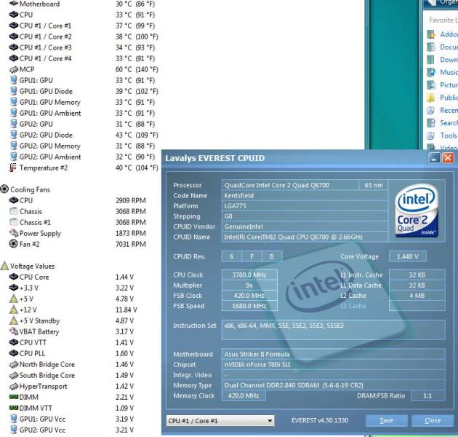Open the Tools link in Explorer window
Viewport: 458px width, 437px height.
click(449, 135)
